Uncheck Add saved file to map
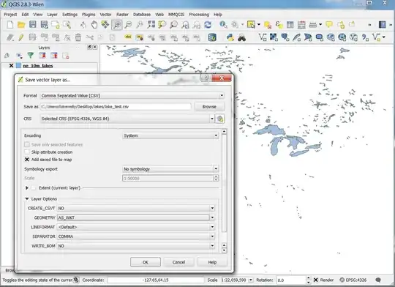 pyautogui.click(x=27, y=160)
